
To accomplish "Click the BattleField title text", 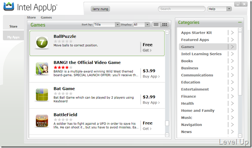I will coord(65,115).
